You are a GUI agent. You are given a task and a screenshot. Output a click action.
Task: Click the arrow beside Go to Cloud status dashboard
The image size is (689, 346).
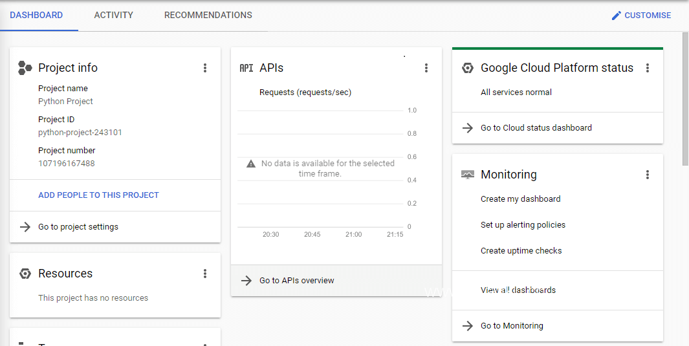468,128
